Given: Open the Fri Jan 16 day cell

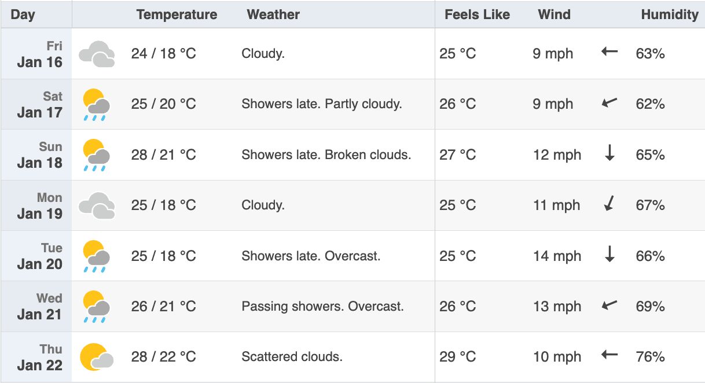Looking at the screenshot, I should click(36, 54).
